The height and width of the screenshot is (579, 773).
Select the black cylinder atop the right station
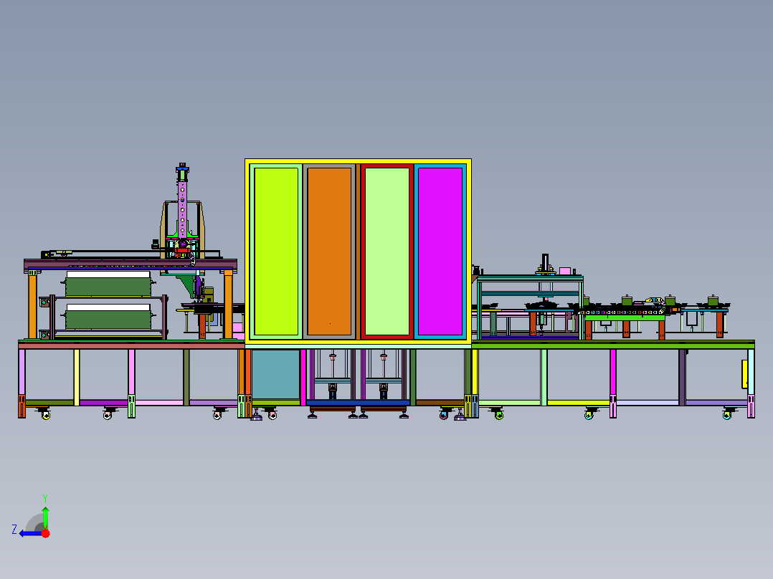point(545,262)
